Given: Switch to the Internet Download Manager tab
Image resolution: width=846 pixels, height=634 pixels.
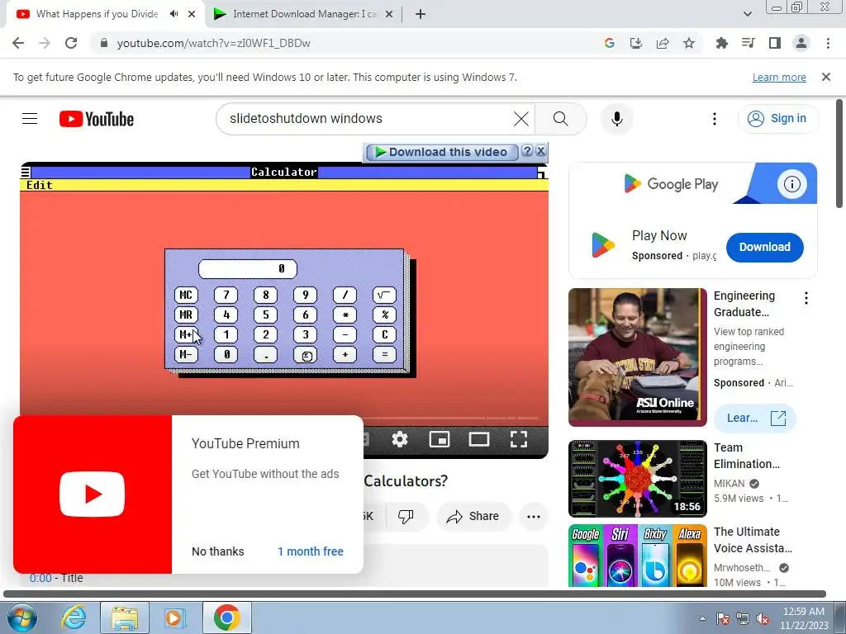Looking at the screenshot, I should (x=303, y=14).
